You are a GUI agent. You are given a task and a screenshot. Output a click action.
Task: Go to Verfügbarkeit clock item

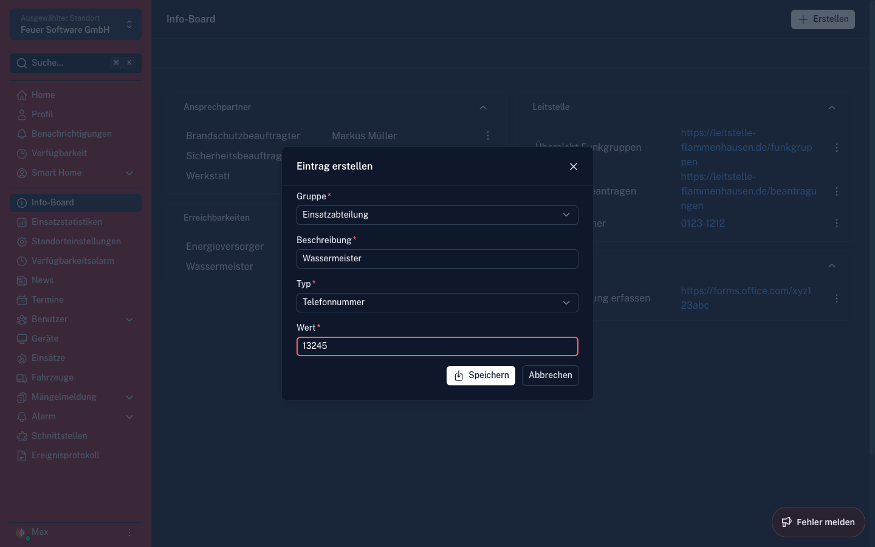[x=75, y=153]
